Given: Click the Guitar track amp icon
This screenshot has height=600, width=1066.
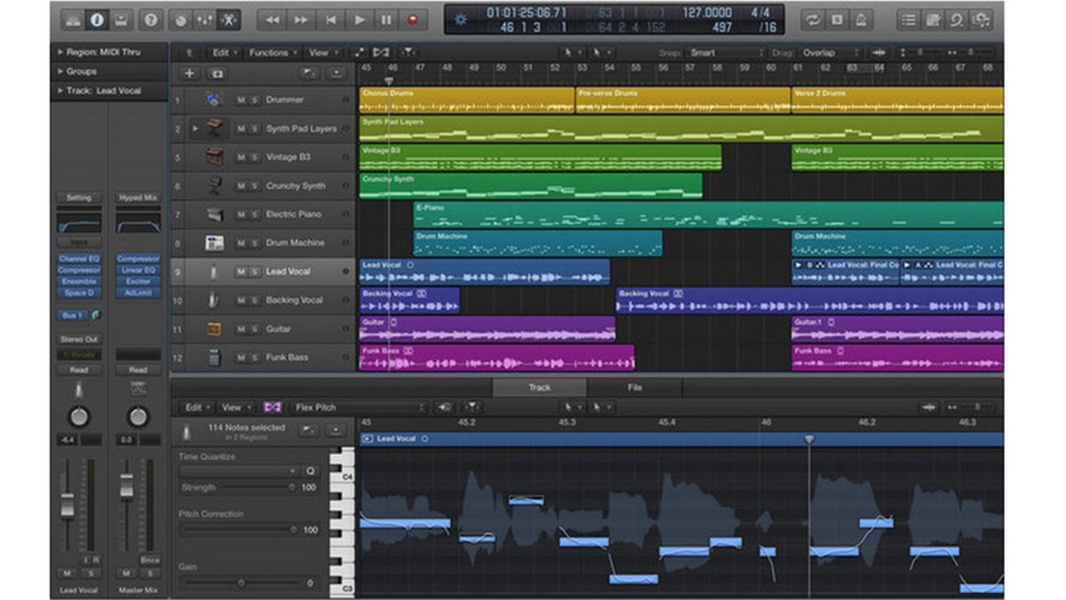Looking at the screenshot, I should 213,329.
